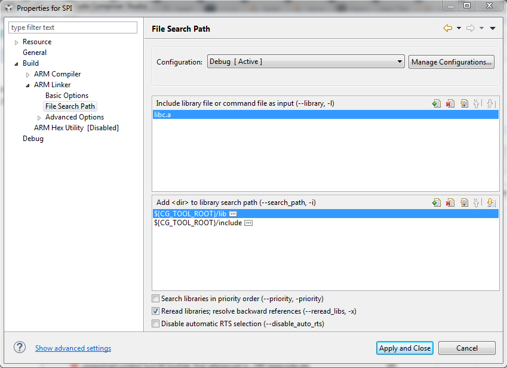Select libc.a in library list
The width and height of the screenshot is (507, 368).
click(325, 115)
